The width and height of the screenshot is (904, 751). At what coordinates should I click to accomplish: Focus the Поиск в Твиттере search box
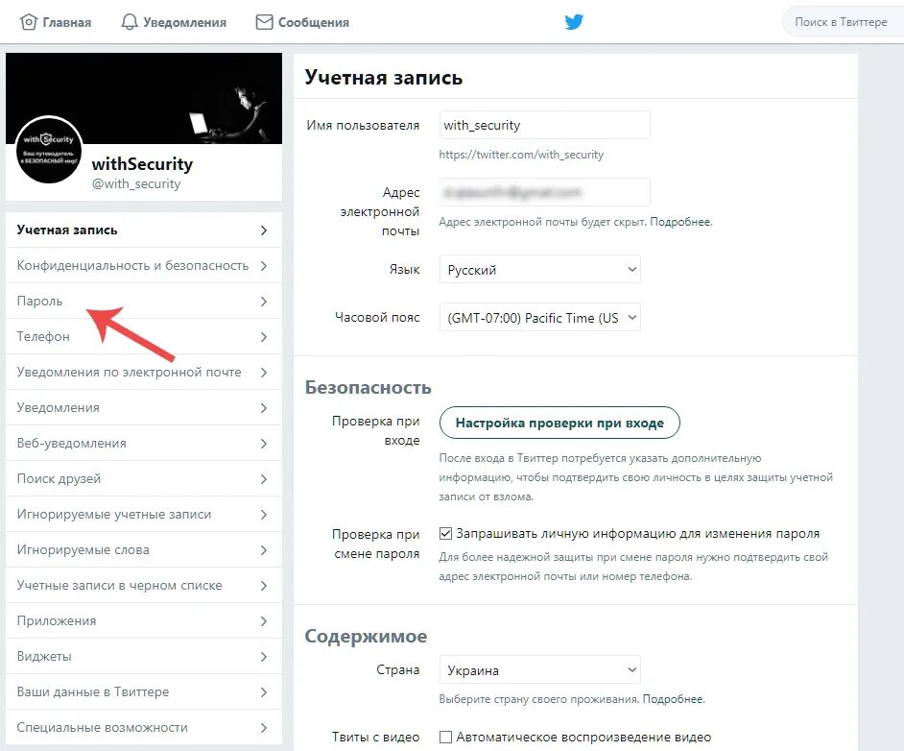(843, 22)
